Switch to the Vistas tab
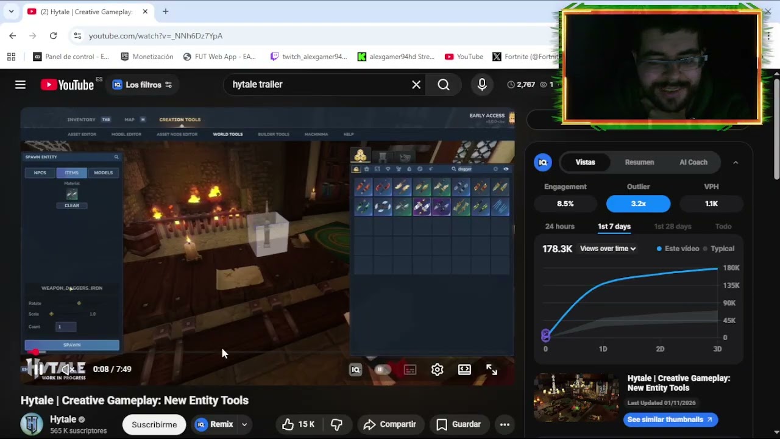 (585, 162)
